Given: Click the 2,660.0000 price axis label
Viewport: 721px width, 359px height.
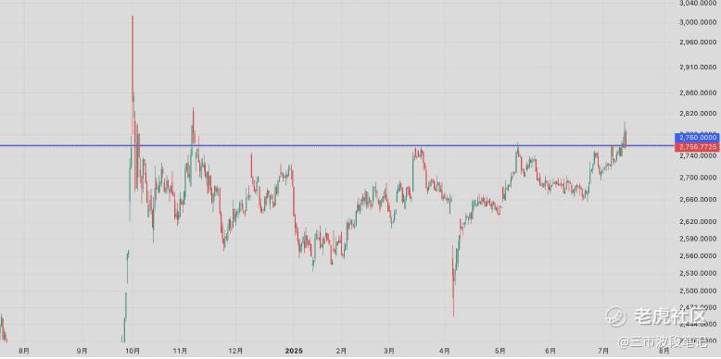Looking at the screenshot, I should (x=698, y=199).
